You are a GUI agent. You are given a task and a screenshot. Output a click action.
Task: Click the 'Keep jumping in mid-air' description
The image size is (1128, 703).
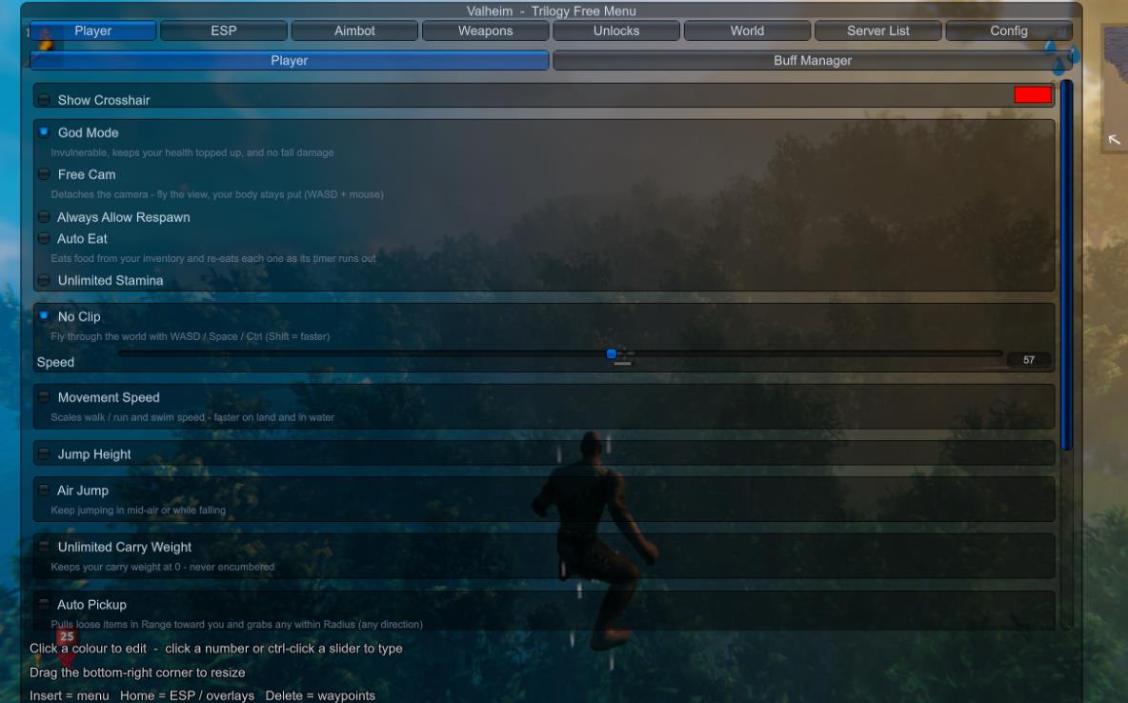(138, 511)
